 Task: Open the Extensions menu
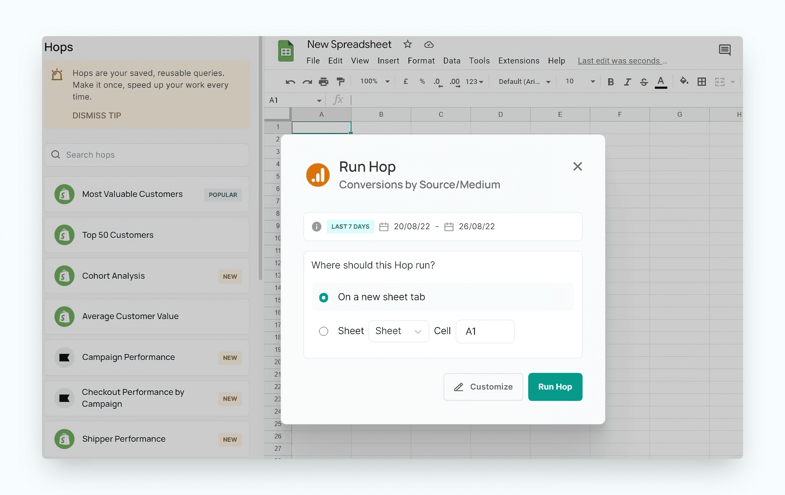coord(518,61)
